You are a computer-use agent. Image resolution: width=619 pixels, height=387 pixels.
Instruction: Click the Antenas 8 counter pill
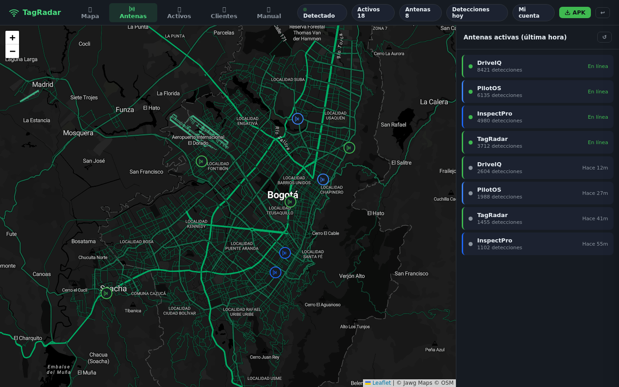(x=421, y=13)
